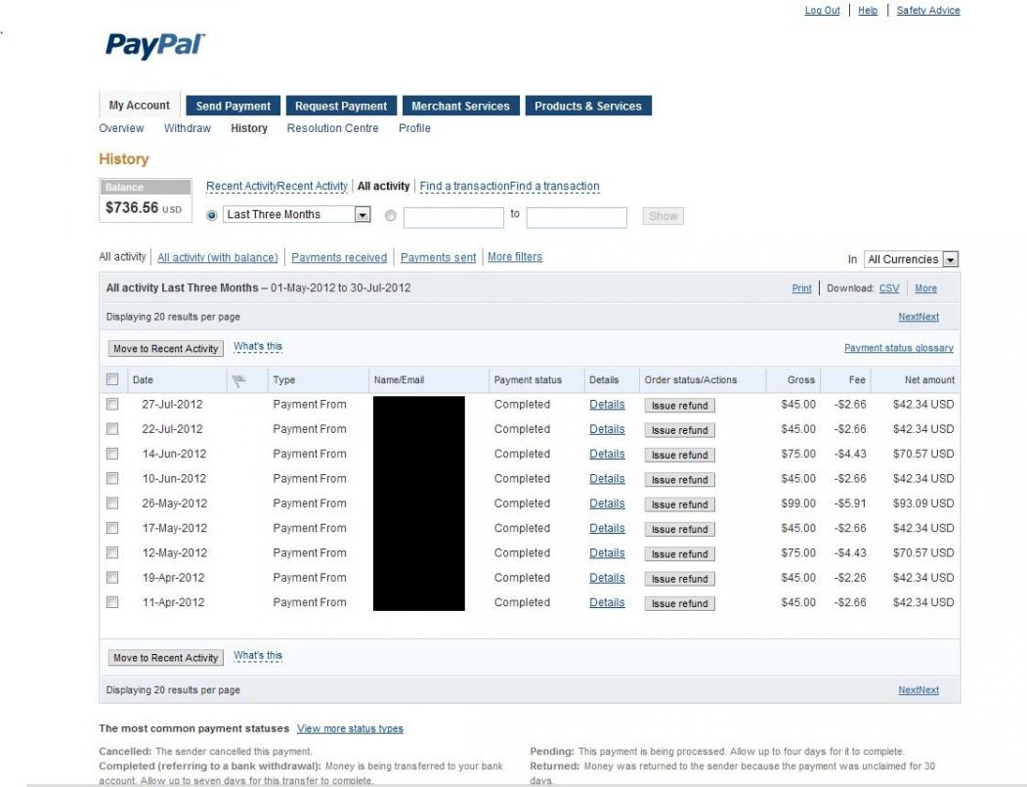The height and width of the screenshot is (787, 1027).
Task: Switch to the Request Payment tab
Action: pos(341,106)
